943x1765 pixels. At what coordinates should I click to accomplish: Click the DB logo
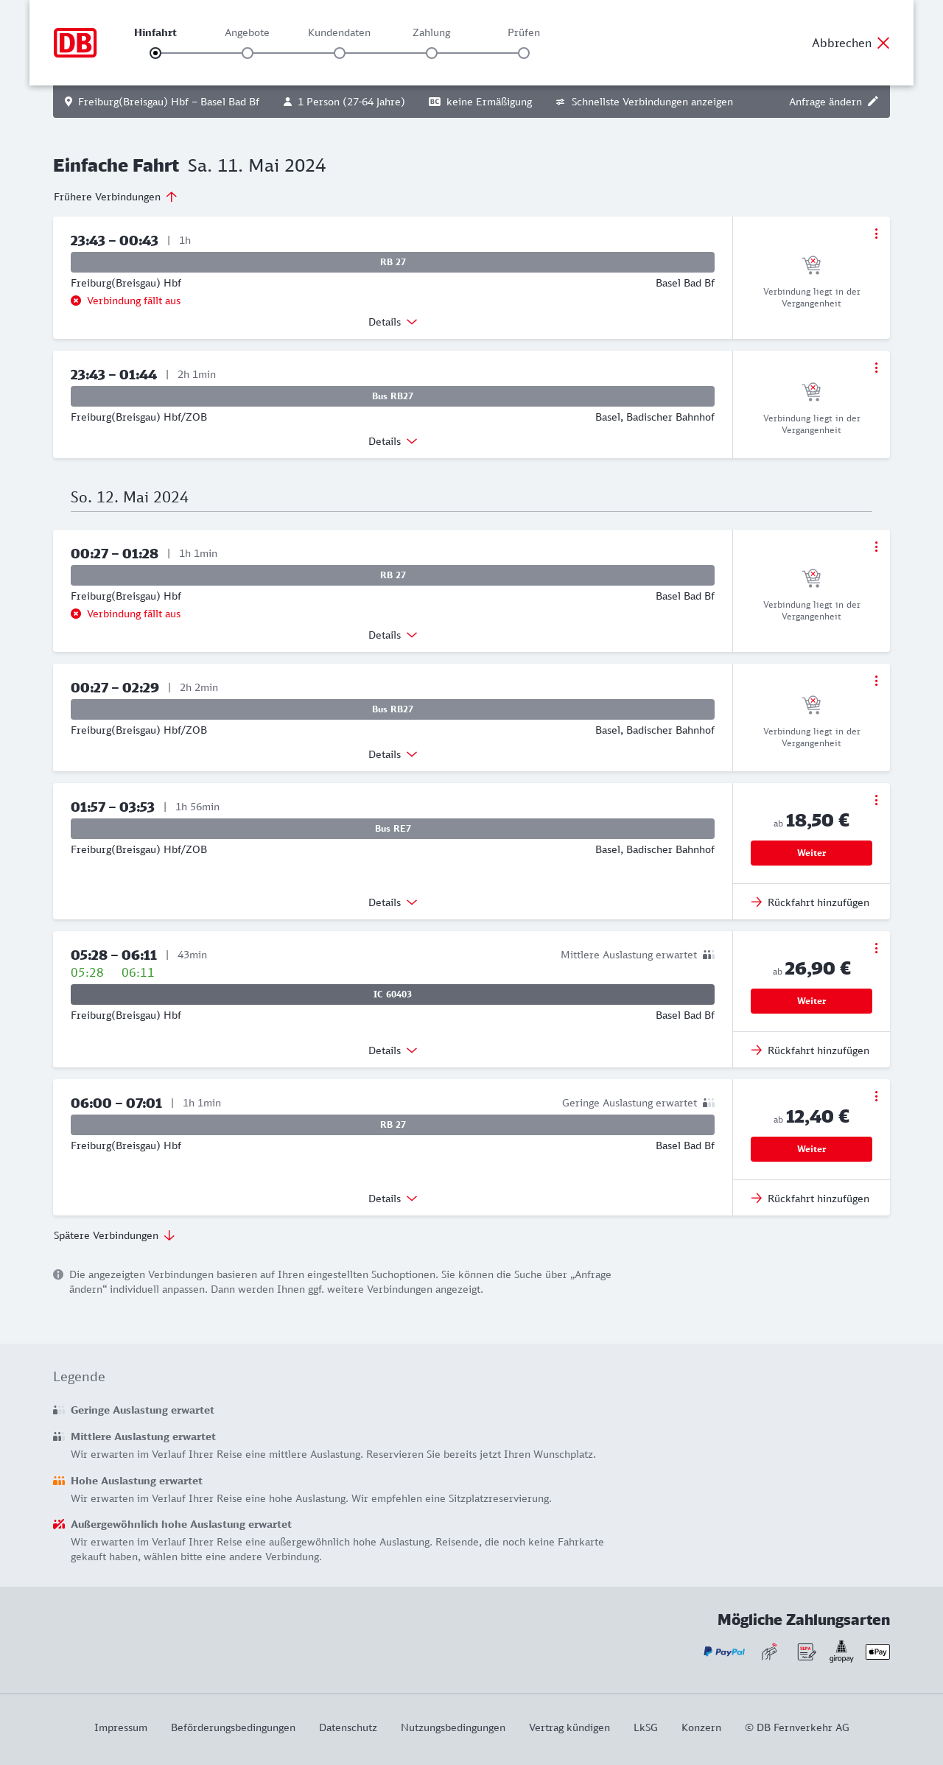(75, 43)
